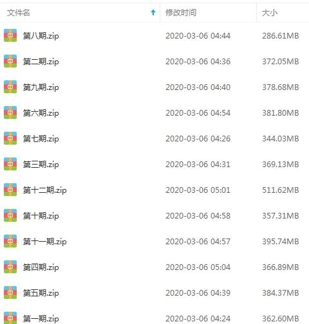
Task: Select the row showing size 286.61MB
Action: click(x=154, y=35)
